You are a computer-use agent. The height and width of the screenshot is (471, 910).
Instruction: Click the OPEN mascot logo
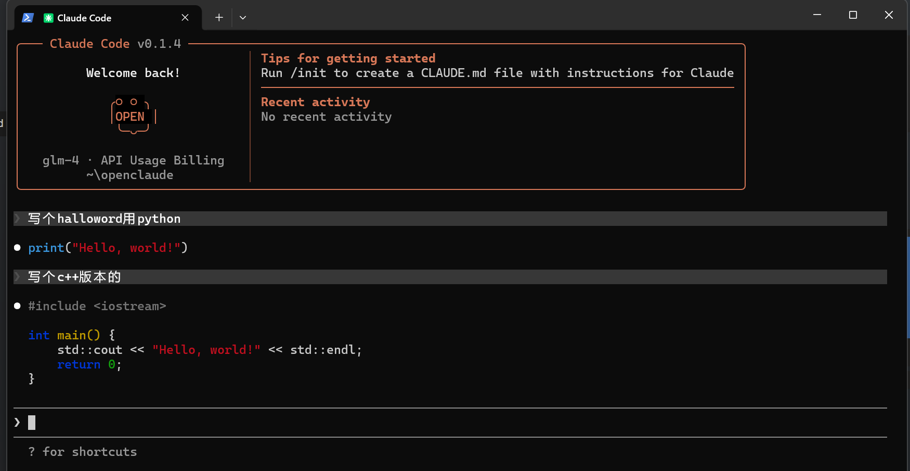pyautogui.click(x=133, y=116)
